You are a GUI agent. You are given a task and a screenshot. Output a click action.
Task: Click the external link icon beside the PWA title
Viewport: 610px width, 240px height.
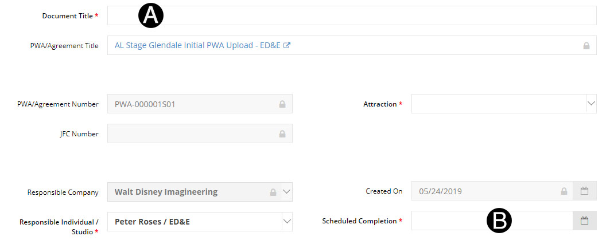[x=286, y=45]
